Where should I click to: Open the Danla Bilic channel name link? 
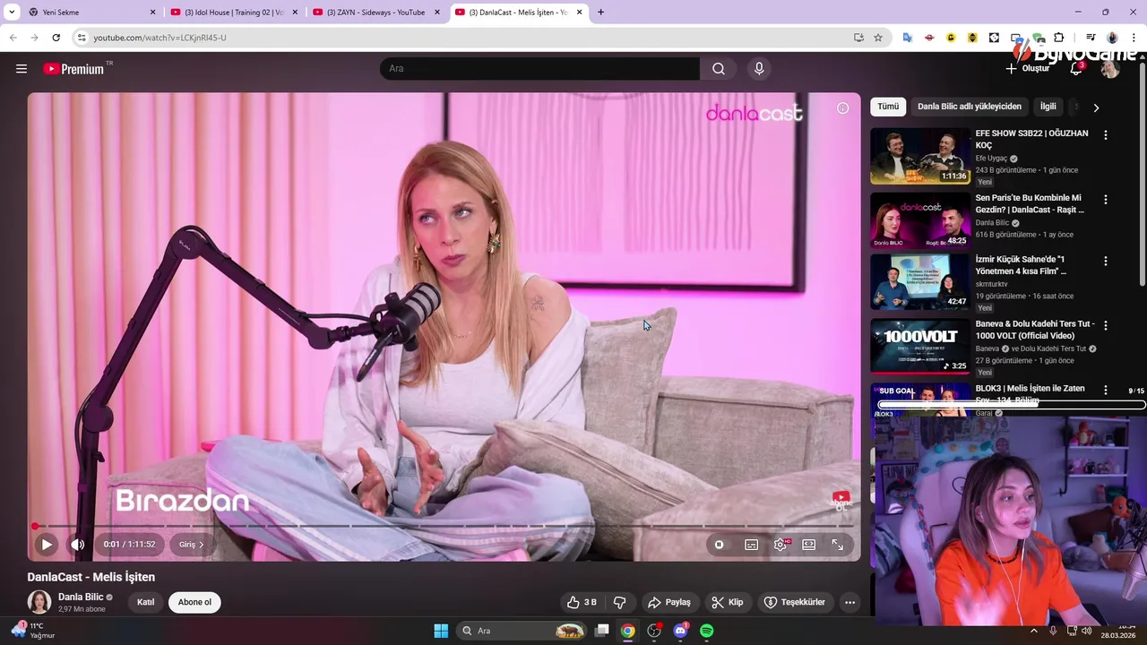(81, 597)
